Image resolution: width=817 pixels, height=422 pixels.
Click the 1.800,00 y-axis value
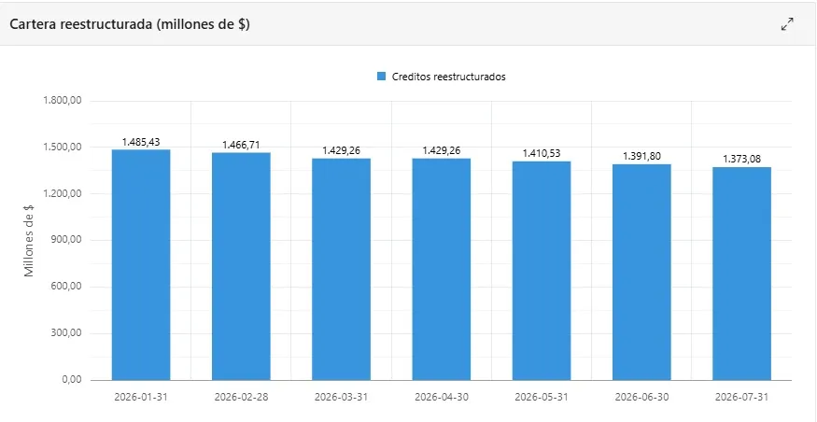coord(63,101)
